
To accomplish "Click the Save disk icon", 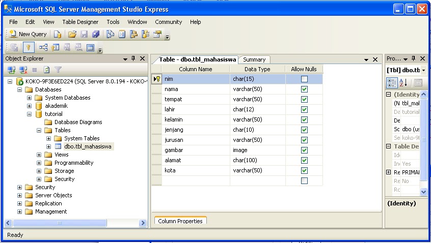I will pos(84,34).
